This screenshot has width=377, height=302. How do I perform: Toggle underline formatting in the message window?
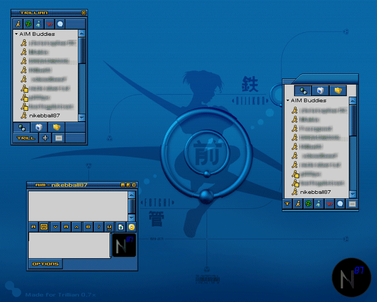pyautogui.click(x=110, y=227)
